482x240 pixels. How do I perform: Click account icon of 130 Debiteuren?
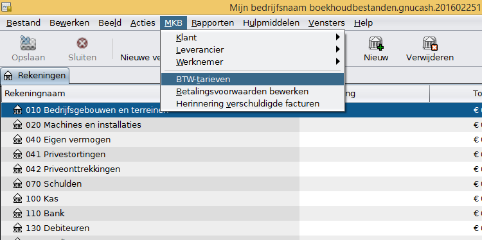coord(18,228)
